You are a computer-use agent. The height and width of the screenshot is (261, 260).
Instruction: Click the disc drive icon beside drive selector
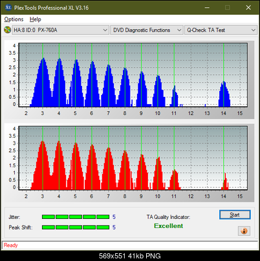click(7, 30)
